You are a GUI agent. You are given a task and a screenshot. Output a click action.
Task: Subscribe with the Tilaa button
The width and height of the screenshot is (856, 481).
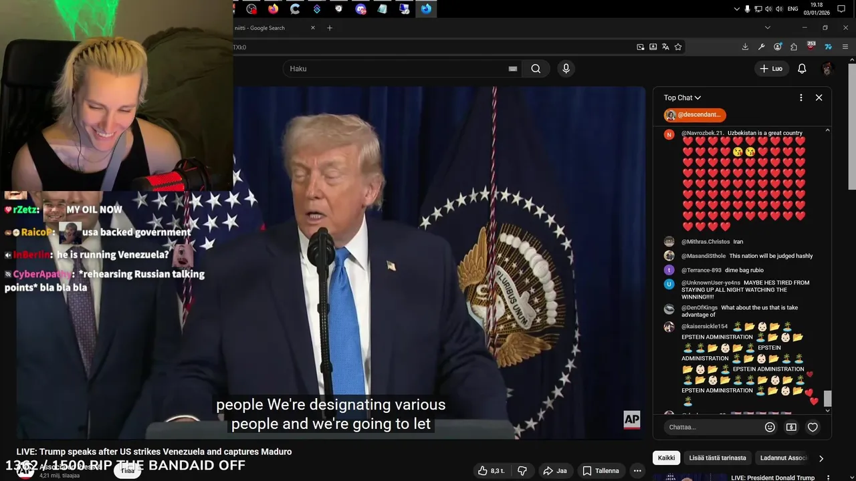coord(128,471)
